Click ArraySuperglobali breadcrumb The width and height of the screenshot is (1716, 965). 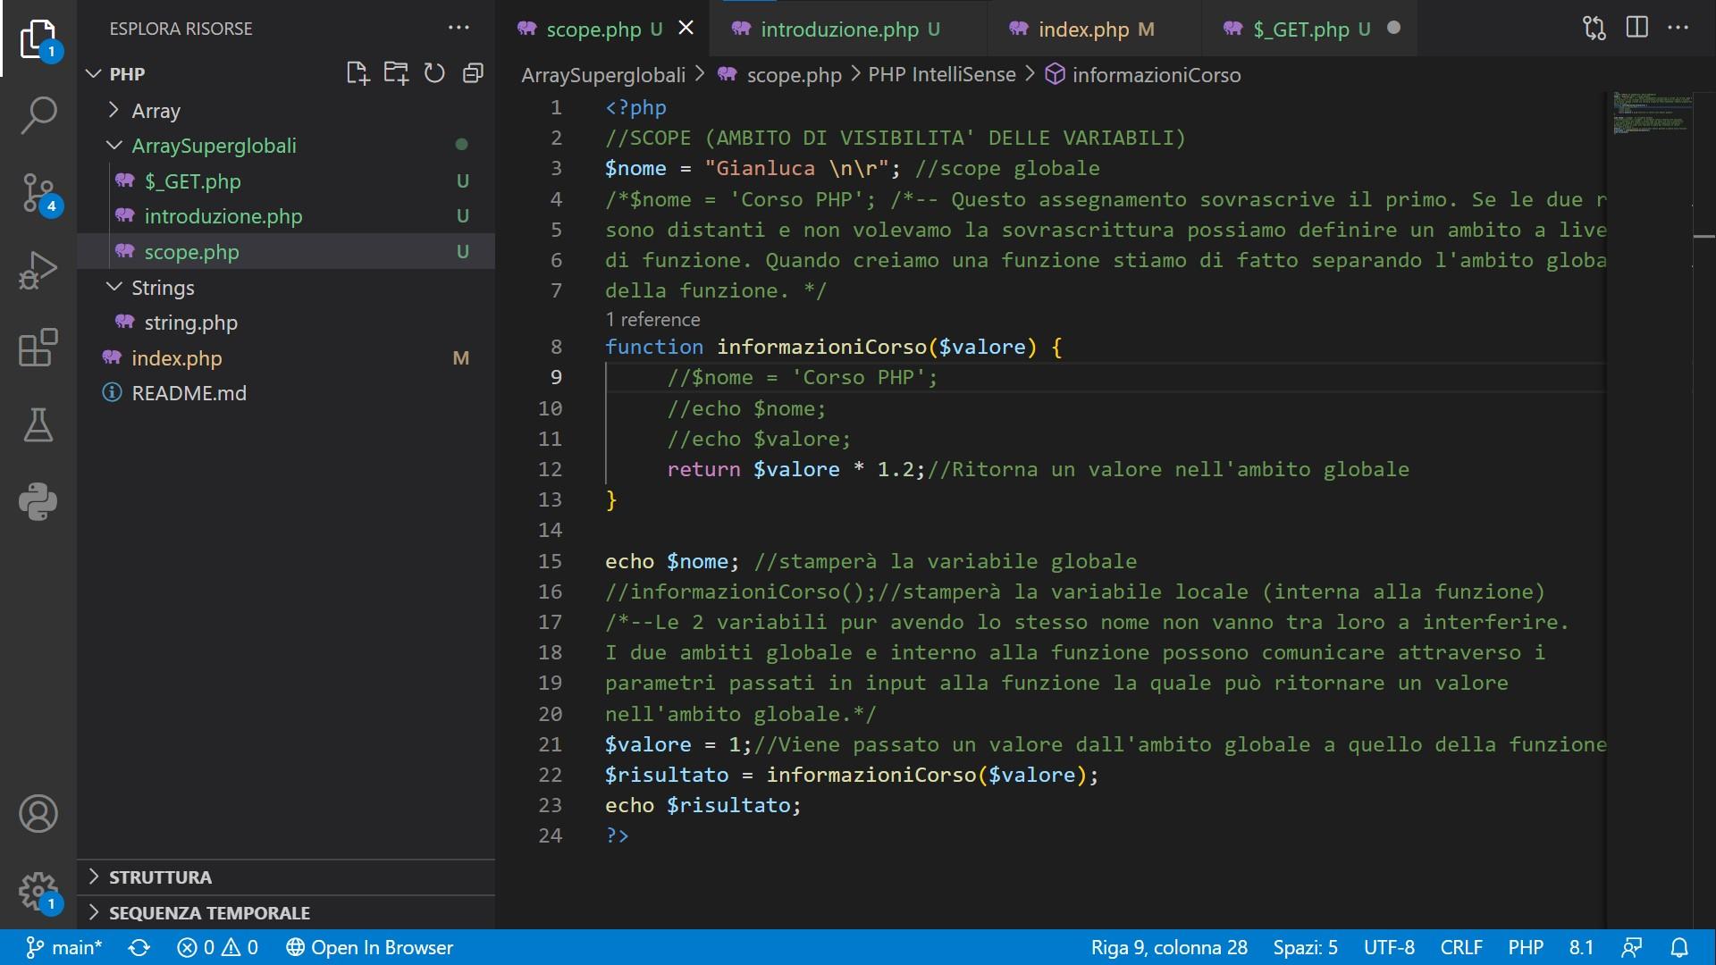point(603,75)
